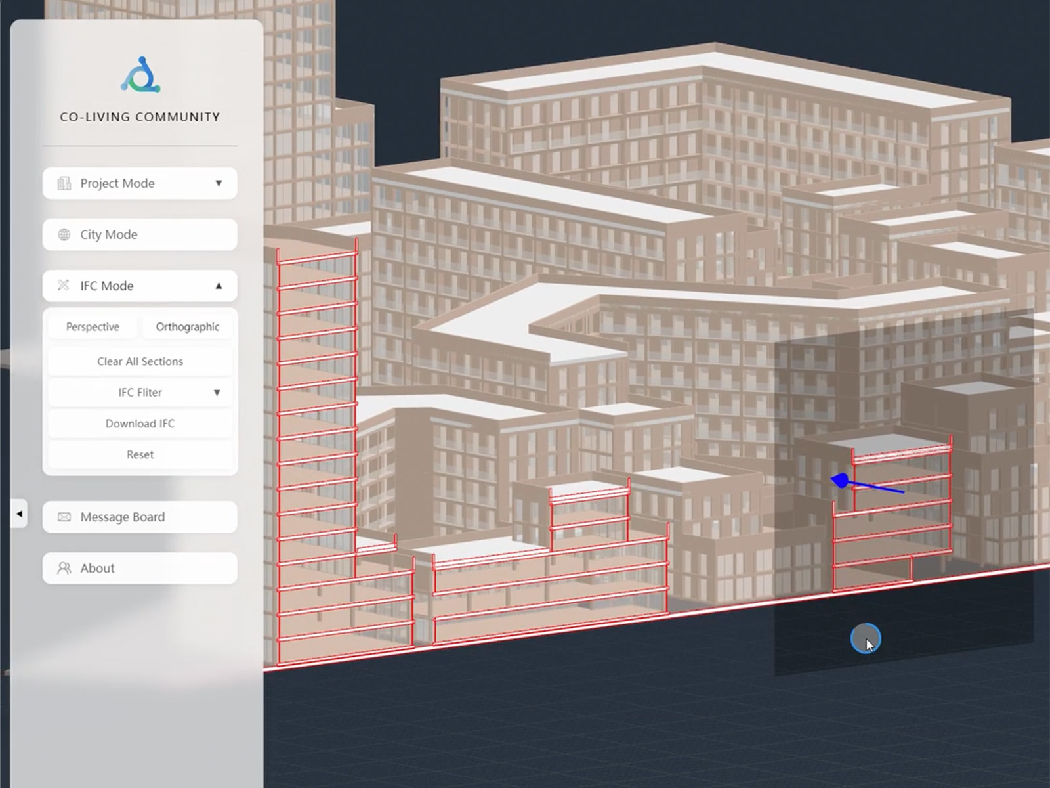Click the red-outlined tall tower section cut
The height and width of the screenshot is (788, 1050).
(317, 427)
